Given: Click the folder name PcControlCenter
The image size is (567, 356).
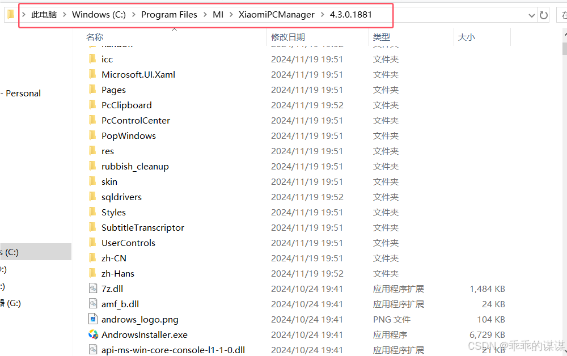Looking at the screenshot, I should coord(136,120).
